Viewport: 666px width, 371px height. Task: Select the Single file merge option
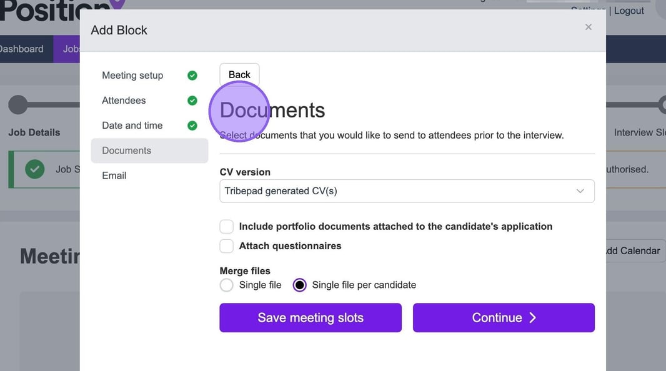click(x=227, y=285)
